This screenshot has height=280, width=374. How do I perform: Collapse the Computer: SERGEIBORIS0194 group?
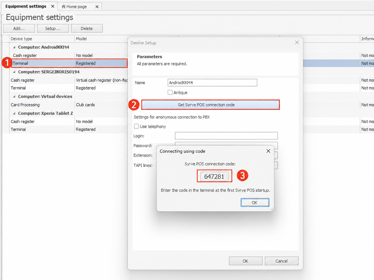tap(14, 72)
